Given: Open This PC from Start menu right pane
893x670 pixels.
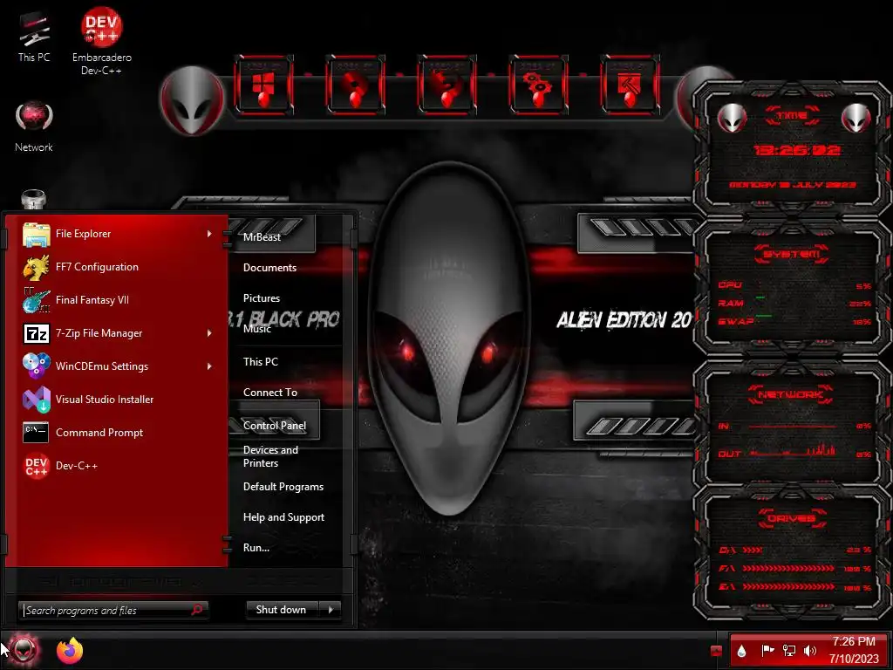Looking at the screenshot, I should [260, 362].
